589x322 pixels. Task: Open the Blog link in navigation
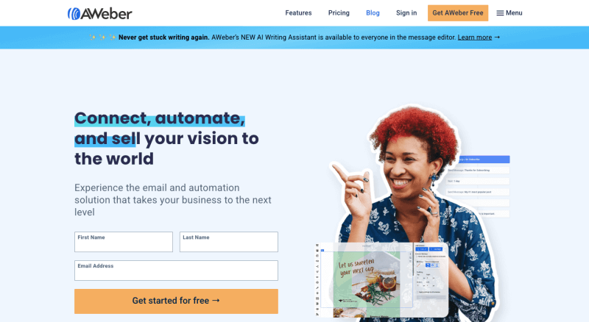(x=373, y=12)
